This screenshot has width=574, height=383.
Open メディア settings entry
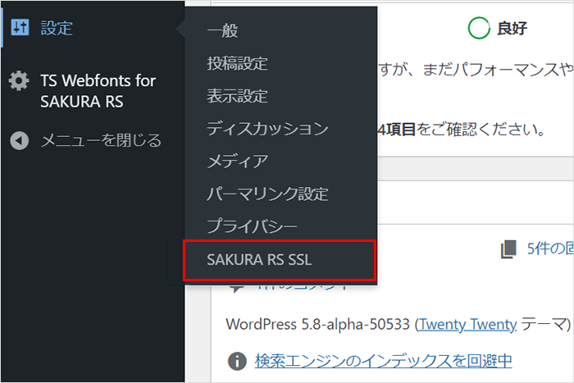click(237, 161)
